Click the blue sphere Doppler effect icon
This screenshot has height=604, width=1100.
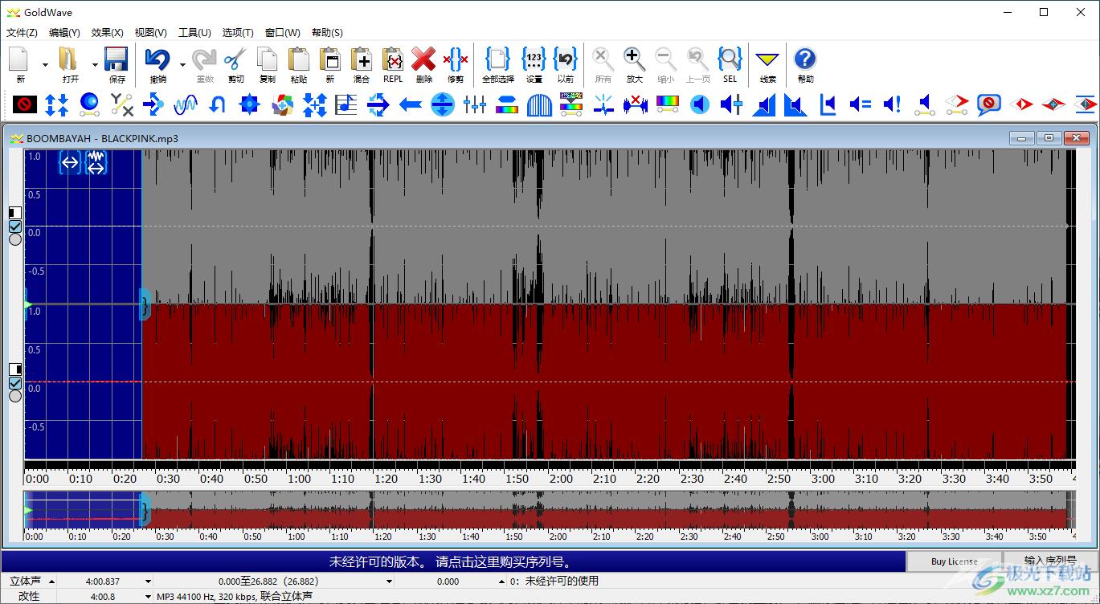[89, 104]
